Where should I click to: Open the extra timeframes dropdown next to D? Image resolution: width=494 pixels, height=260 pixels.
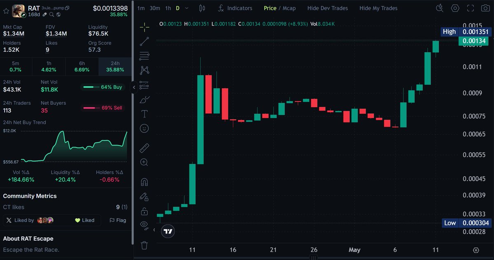(x=187, y=8)
